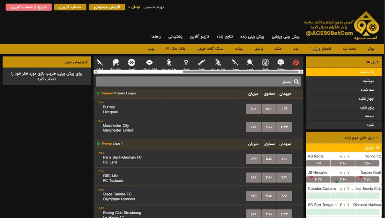
Task: Click the جستجو search field
Action: [x=198, y=82]
